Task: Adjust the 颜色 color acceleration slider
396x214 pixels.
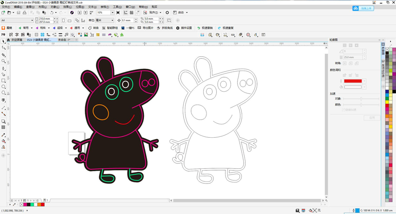Action: pos(361,105)
